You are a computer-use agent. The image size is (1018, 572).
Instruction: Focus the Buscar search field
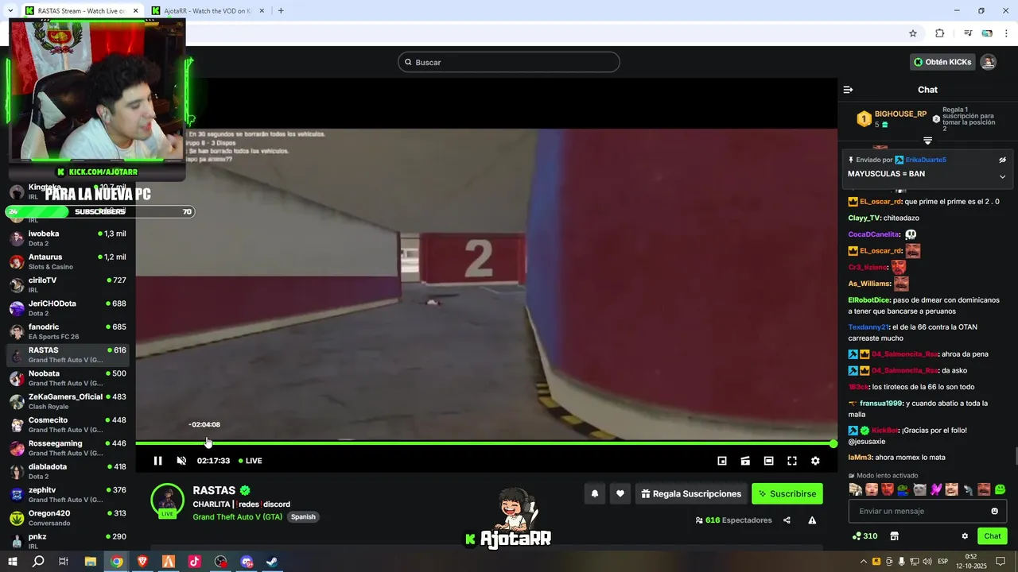coord(509,62)
